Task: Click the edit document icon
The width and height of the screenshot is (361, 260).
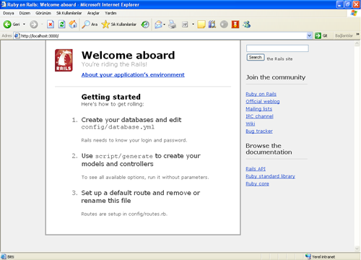Action: 185,25
